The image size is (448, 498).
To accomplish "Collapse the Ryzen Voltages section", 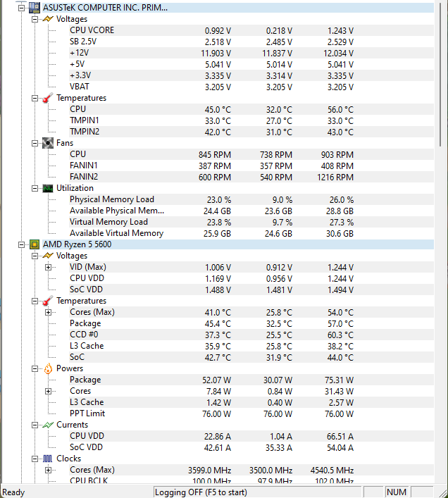I will [35, 256].
